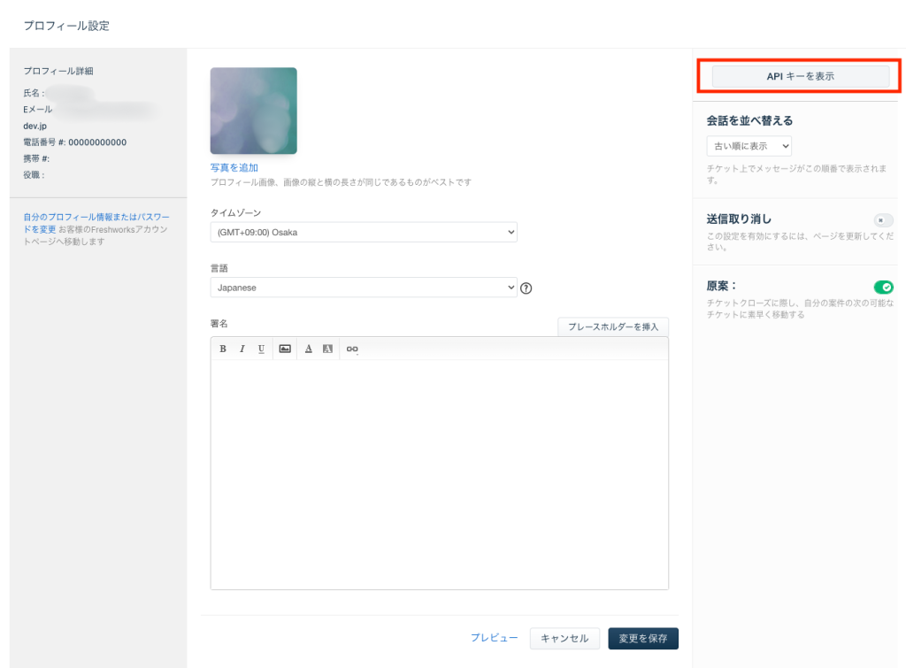Toggle italic in signature editor
The height and width of the screenshot is (668, 906).
(242, 349)
